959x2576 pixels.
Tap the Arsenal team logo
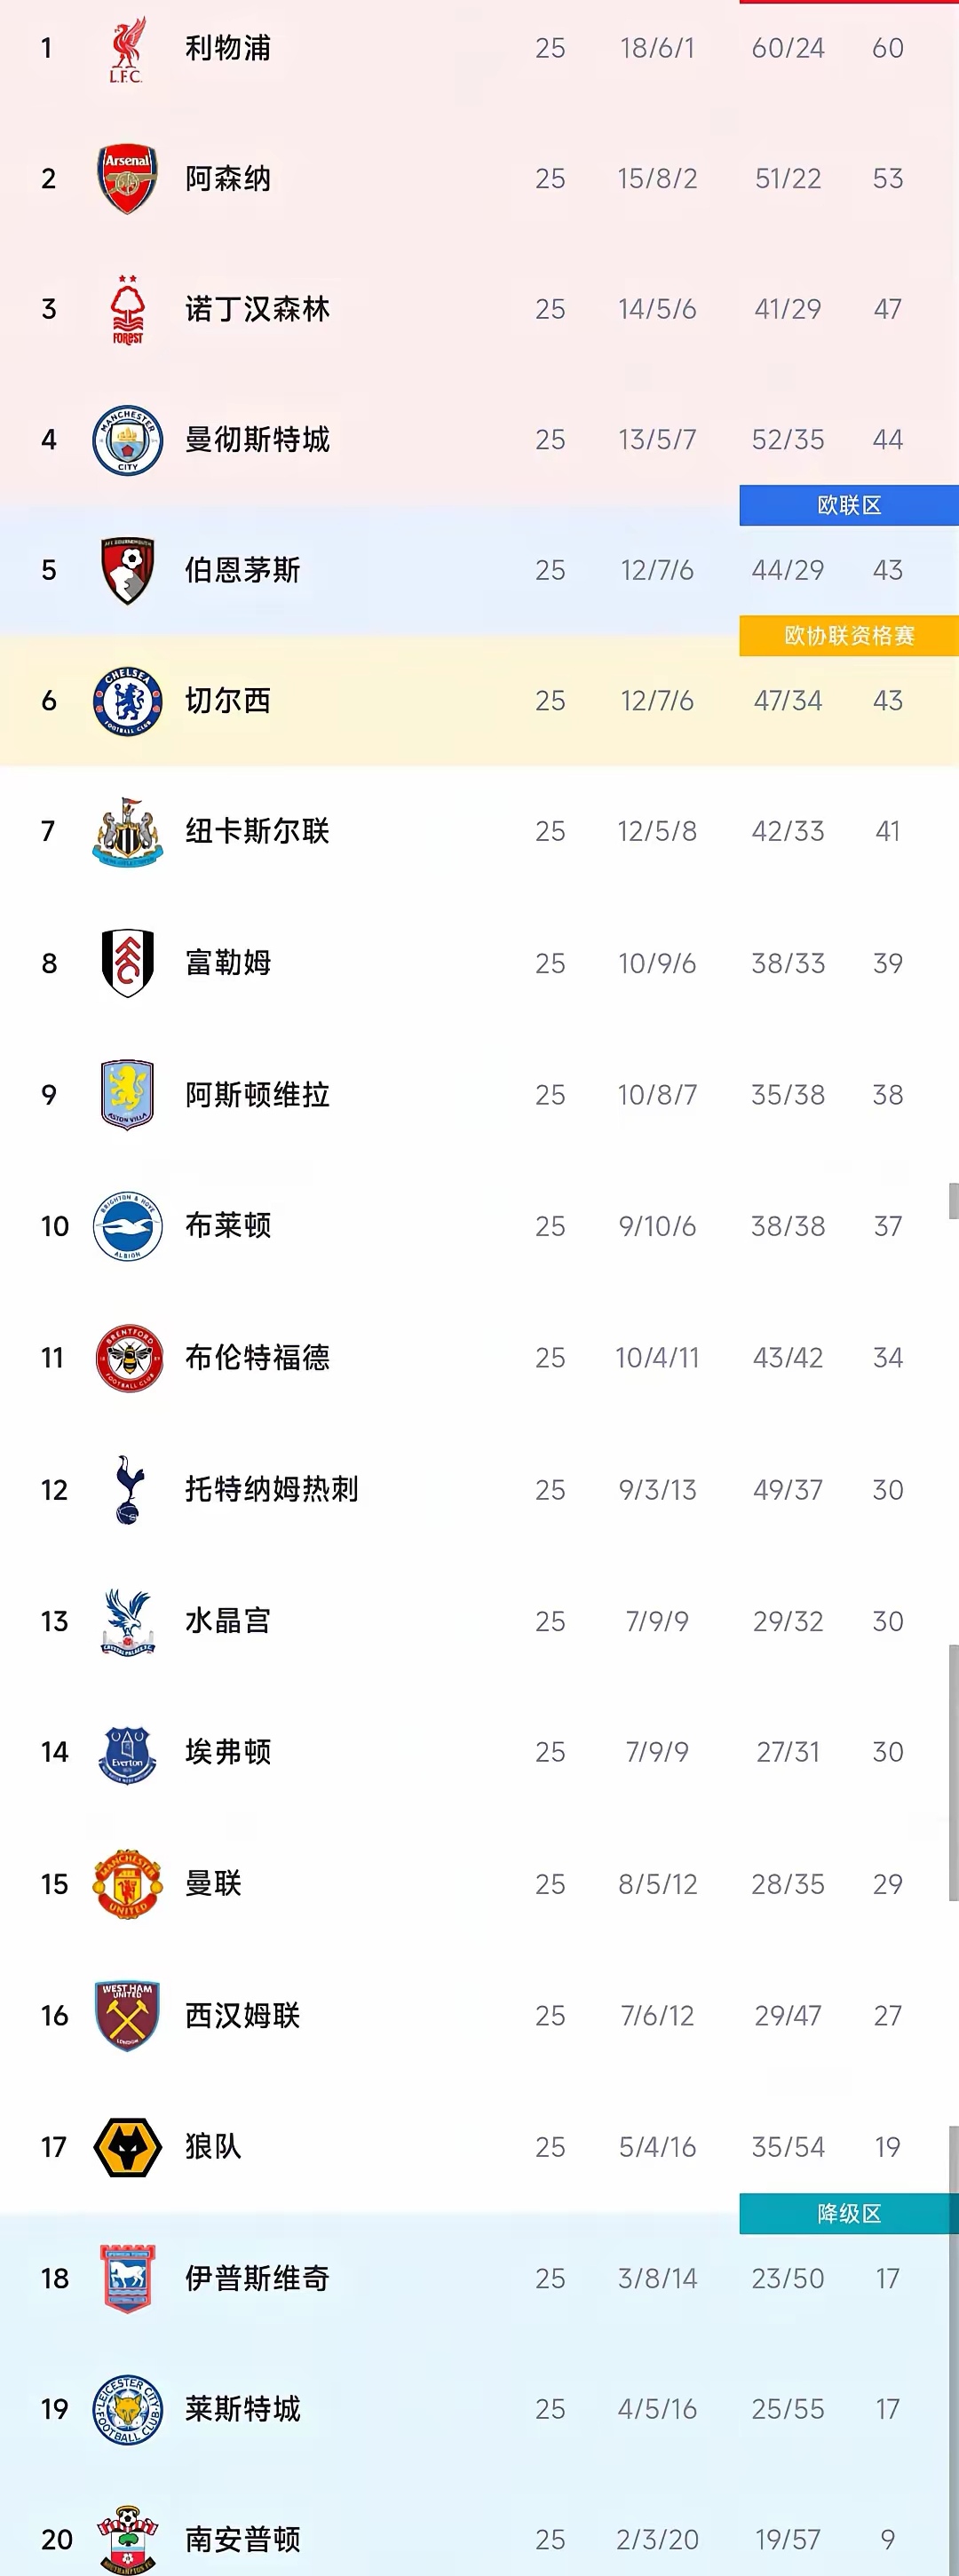(x=127, y=179)
